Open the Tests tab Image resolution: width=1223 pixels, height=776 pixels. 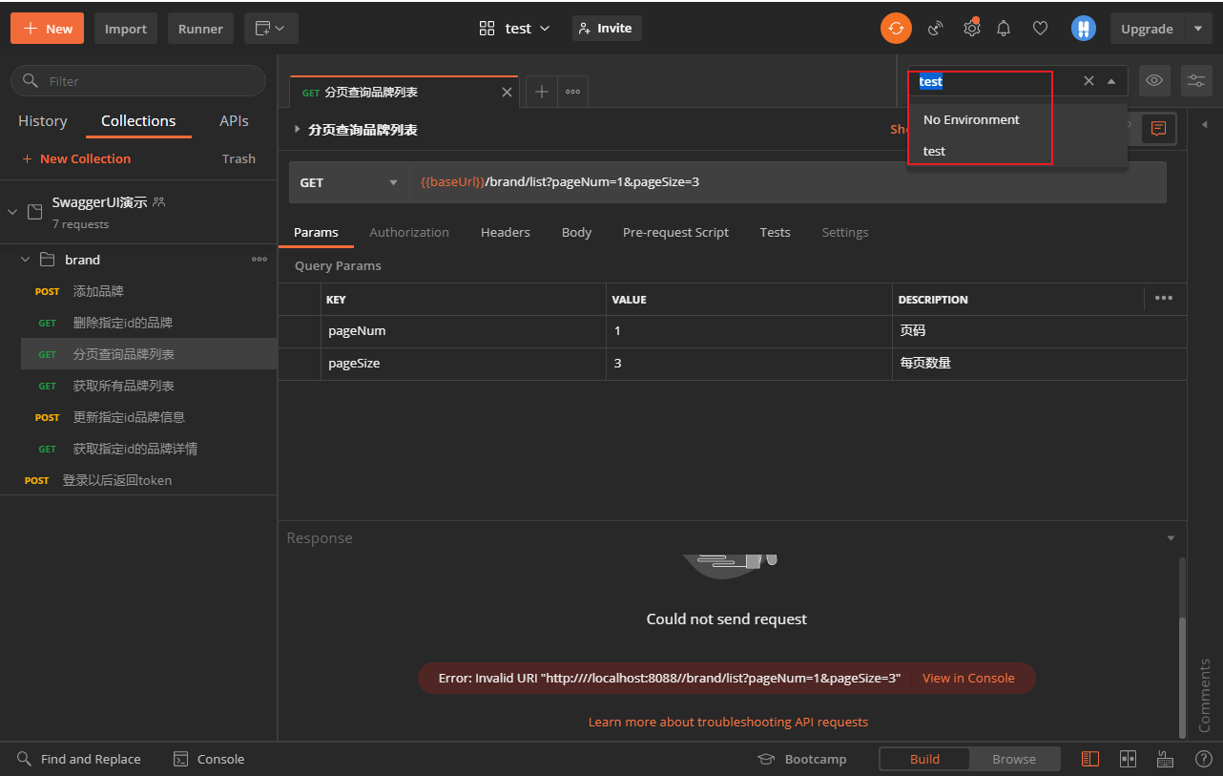pos(775,232)
